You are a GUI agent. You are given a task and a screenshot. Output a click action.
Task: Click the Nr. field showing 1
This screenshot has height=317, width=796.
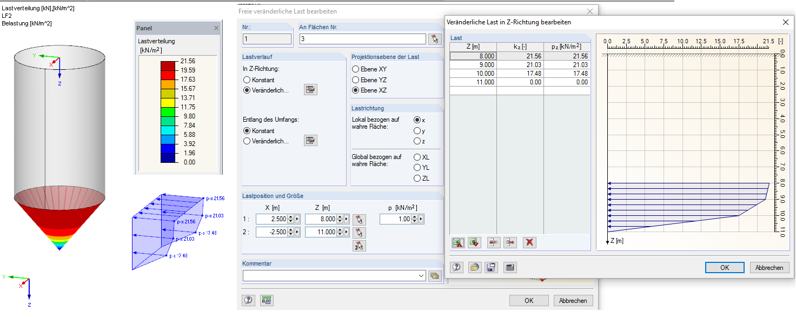click(267, 39)
